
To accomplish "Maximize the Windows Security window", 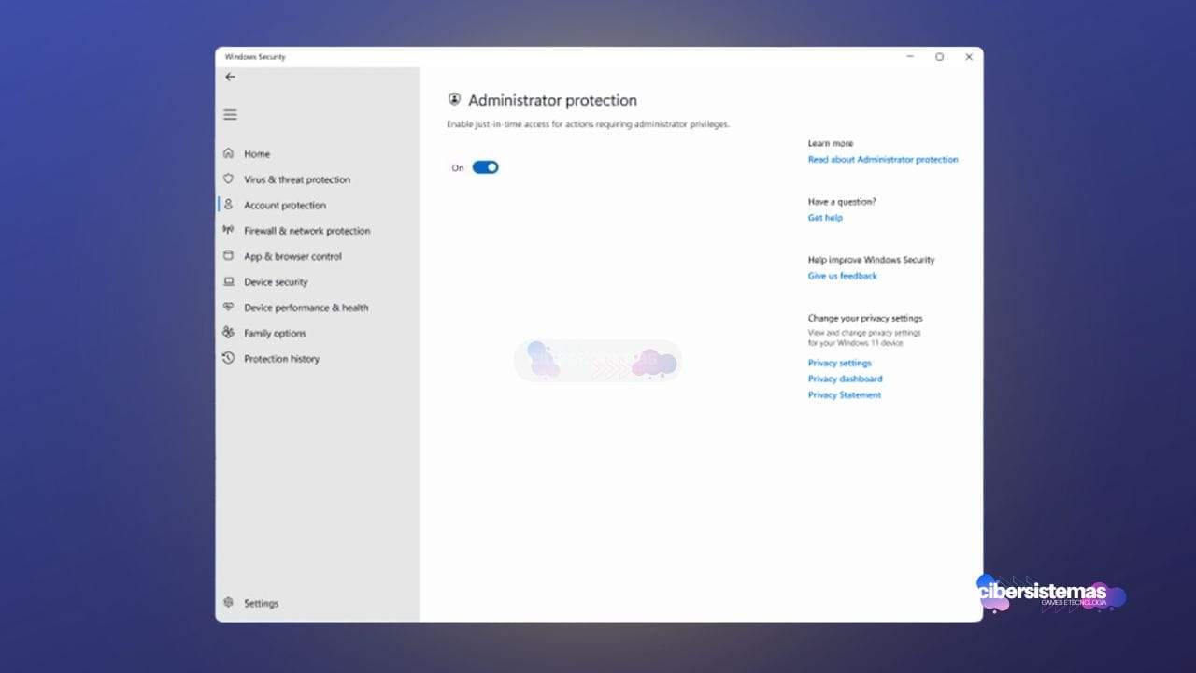I will pos(939,57).
